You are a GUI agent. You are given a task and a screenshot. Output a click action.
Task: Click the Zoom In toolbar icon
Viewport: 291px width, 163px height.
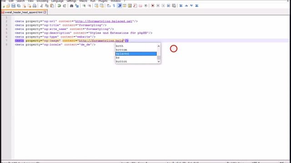click(x=84, y=6)
